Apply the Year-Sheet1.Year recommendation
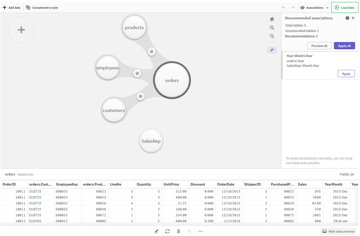The height and width of the screenshot is (236, 360). (x=346, y=73)
